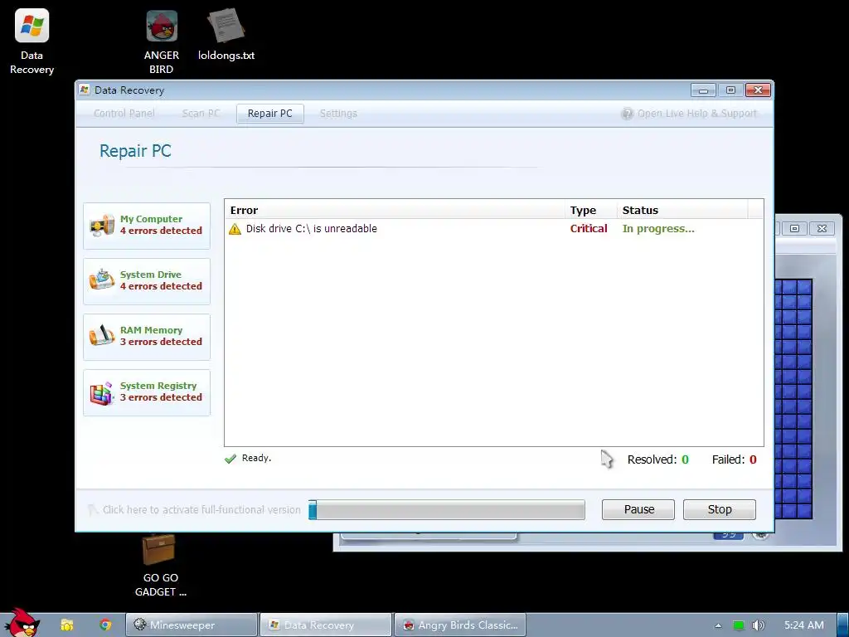Click the 'Ready.' status text

pyautogui.click(x=257, y=458)
